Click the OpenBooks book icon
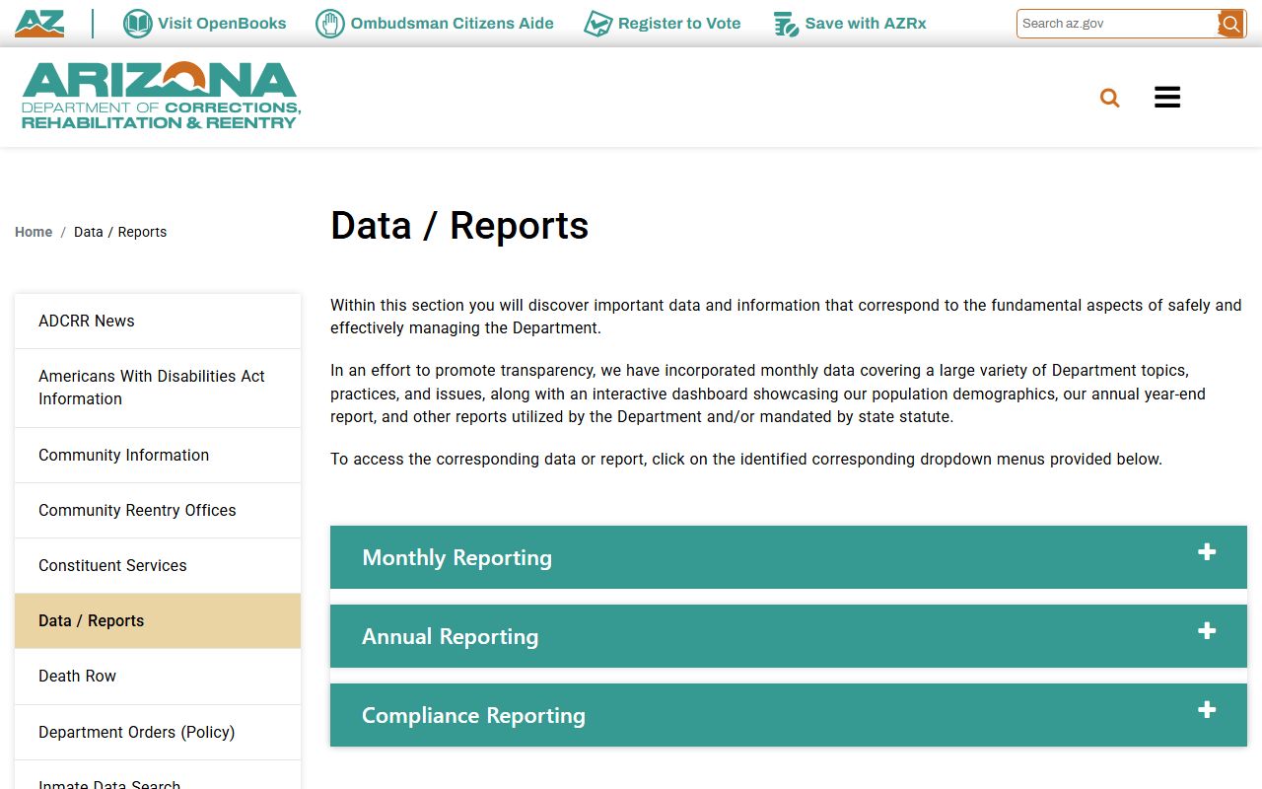Image resolution: width=1262 pixels, height=789 pixels. click(137, 24)
